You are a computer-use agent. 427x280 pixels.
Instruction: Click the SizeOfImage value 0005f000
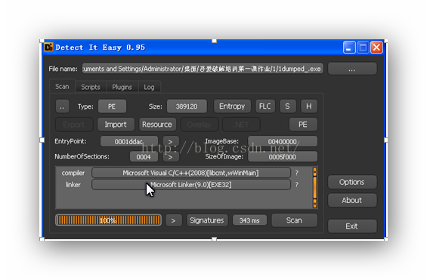pyautogui.click(x=283, y=157)
